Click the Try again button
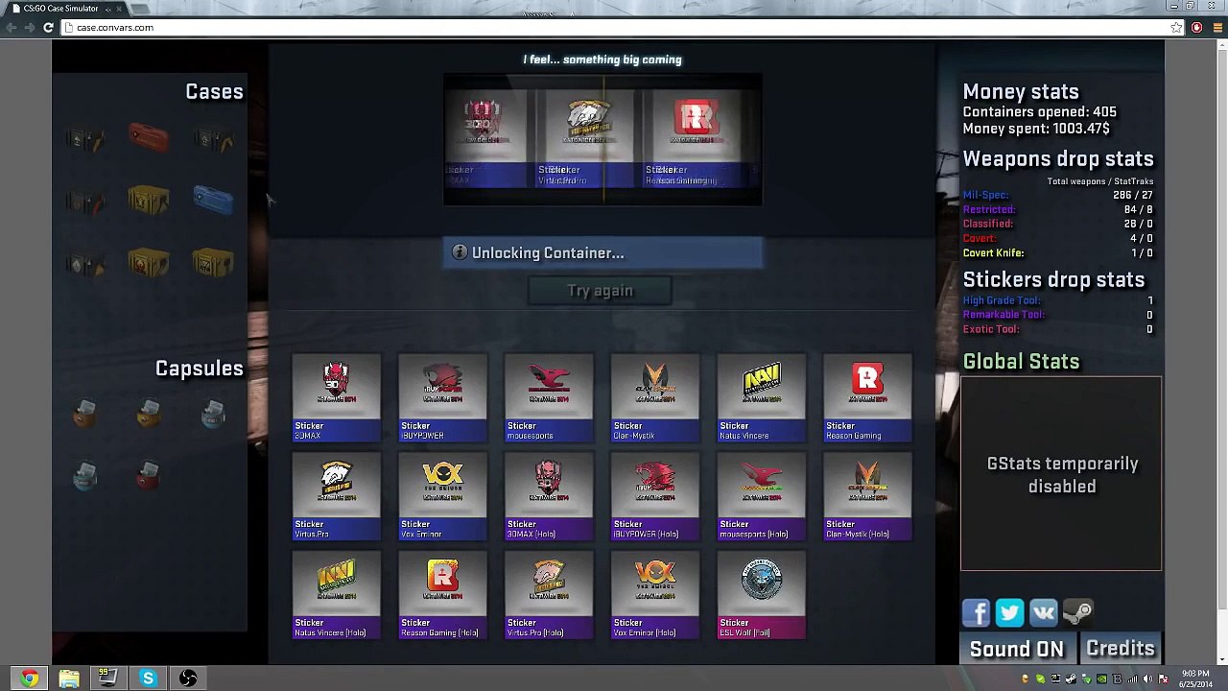Image resolution: width=1228 pixels, height=691 pixels. click(x=600, y=291)
